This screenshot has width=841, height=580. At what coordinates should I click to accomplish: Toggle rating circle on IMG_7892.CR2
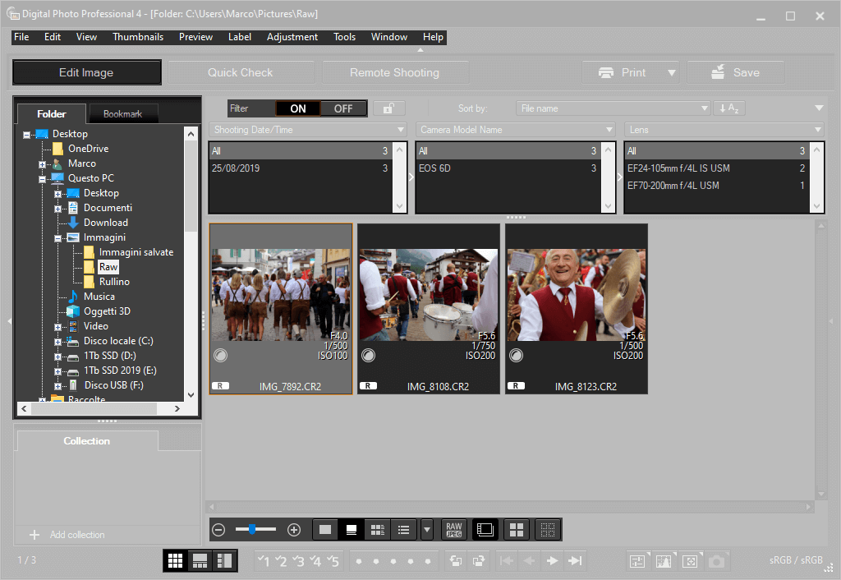[220, 355]
